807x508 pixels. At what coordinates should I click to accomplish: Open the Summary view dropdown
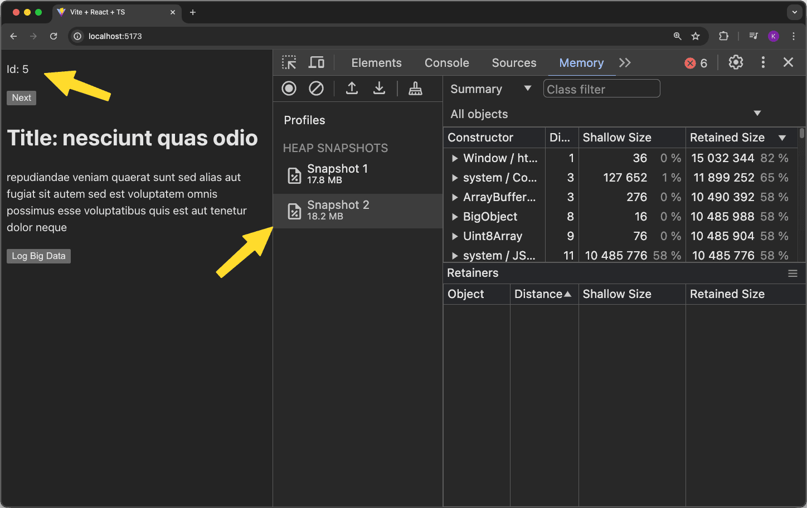coord(491,89)
